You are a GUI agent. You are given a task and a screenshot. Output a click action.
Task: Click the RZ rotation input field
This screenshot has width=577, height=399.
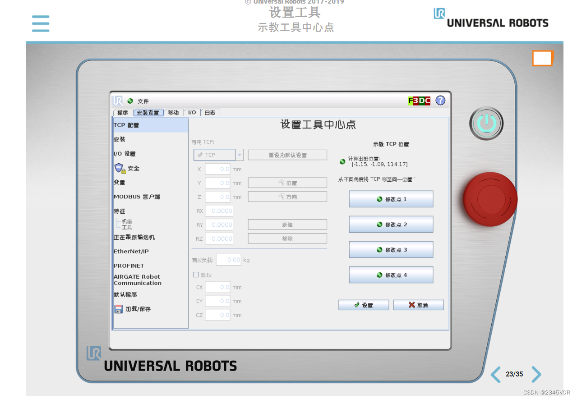219,238
